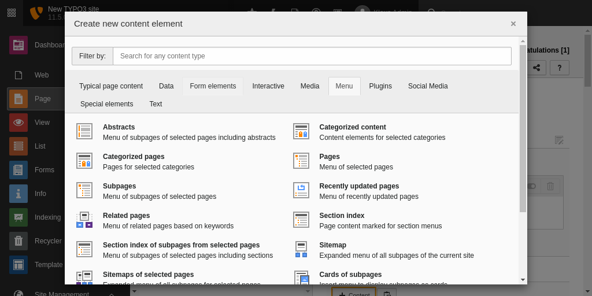The width and height of the screenshot is (592, 296).
Task: Click the dialog scrollbar up arrow
Action: (x=523, y=41)
